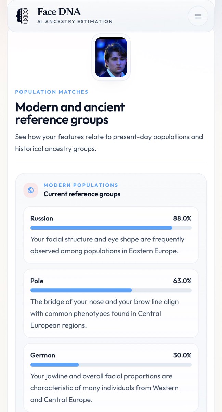Click the Russian 88.0% progress bar
The image size is (222, 412).
click(111, 228)
